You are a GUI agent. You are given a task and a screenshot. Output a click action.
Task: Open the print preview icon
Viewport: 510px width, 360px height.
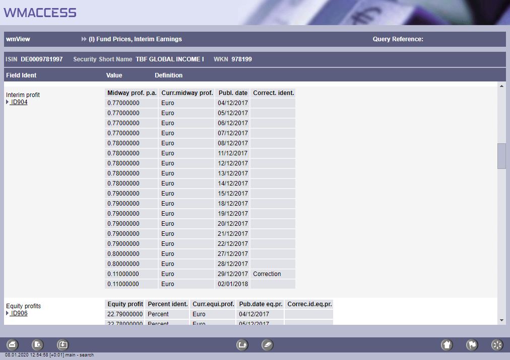point(38,345)
